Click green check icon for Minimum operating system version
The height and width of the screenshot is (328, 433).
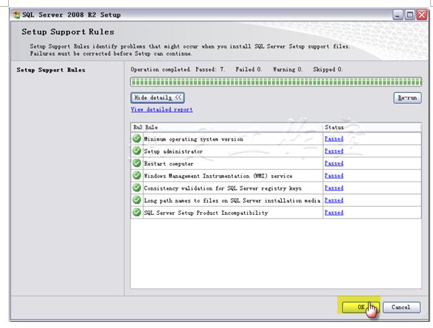136,138
